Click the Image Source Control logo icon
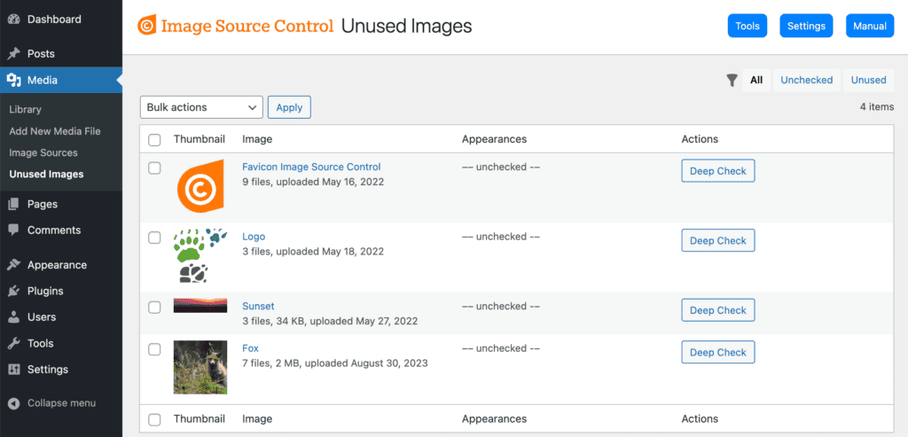Image resolution: width=908 pixels, height=437 pixels. pos(146,26)
